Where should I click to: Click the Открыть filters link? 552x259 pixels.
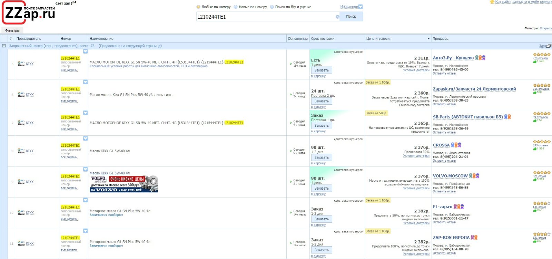(546, 28)
